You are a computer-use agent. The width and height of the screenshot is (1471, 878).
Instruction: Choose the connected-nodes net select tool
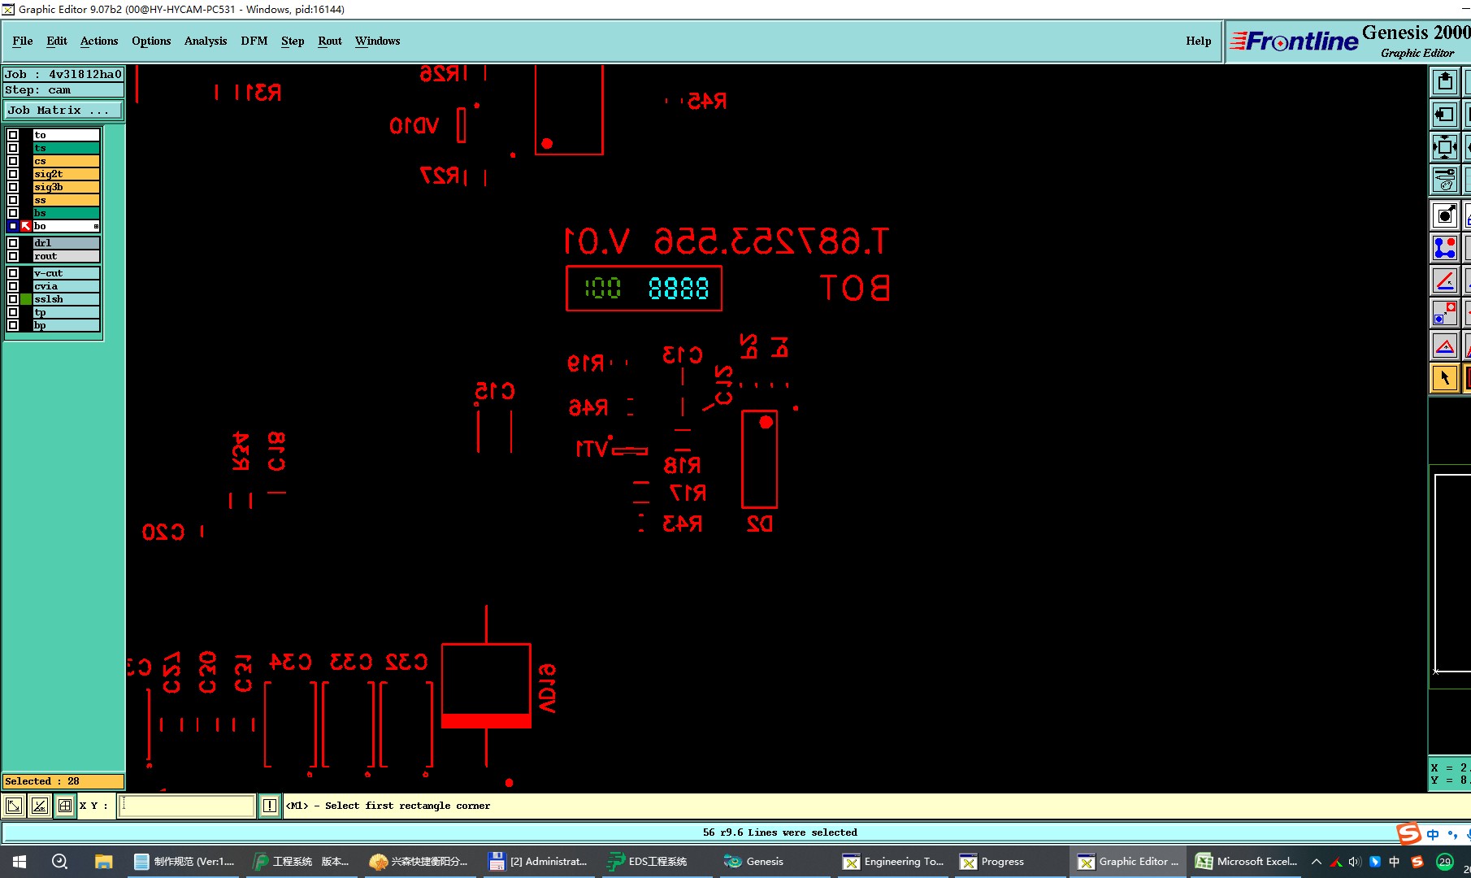pos(1444,248)
